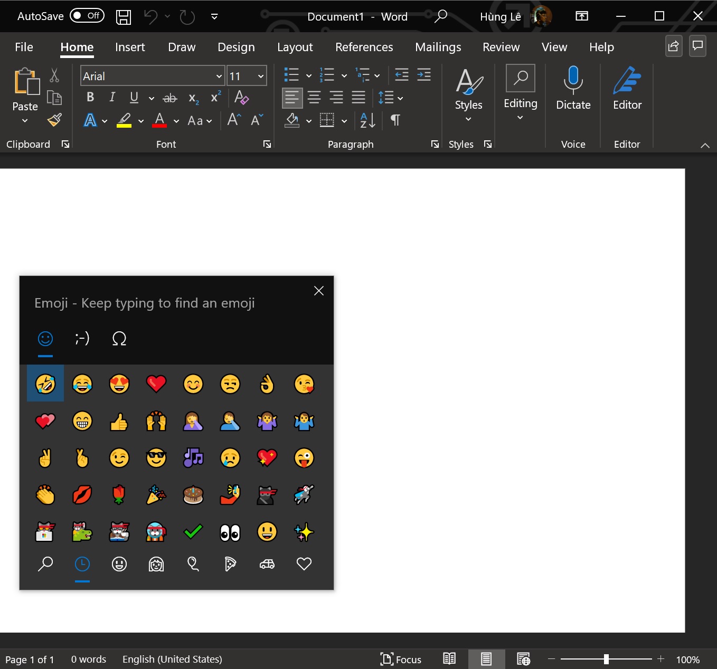This screenshot has width=717, height=669.
Task: Click the Focus mode button
Action: tap(401, 659)
